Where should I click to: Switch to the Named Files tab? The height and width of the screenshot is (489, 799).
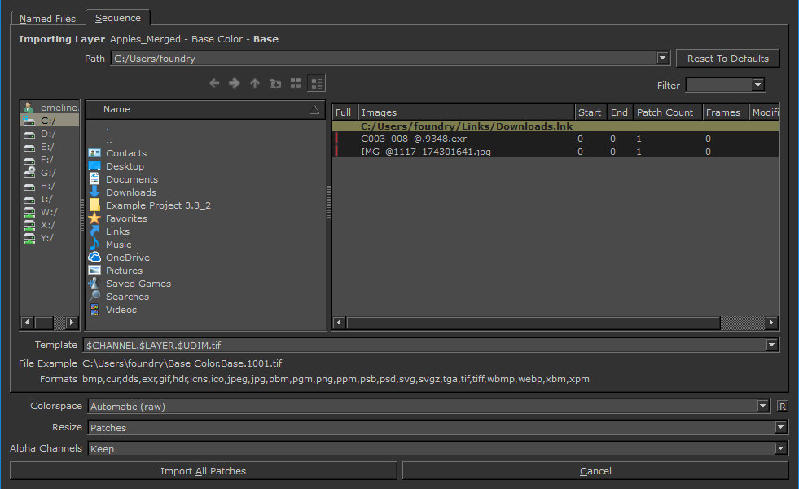47,18
